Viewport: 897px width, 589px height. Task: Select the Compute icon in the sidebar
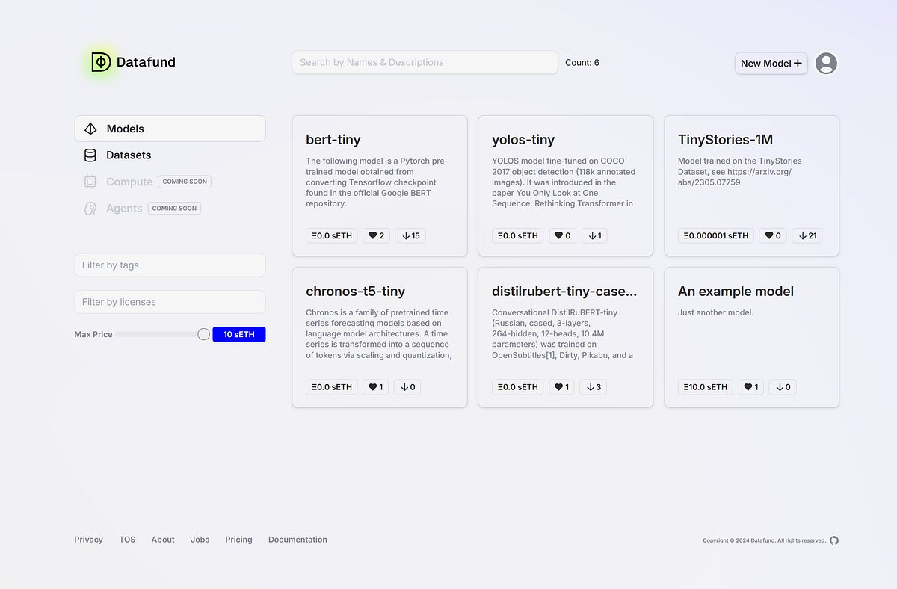pyautogui.click(x=90, y=182)
